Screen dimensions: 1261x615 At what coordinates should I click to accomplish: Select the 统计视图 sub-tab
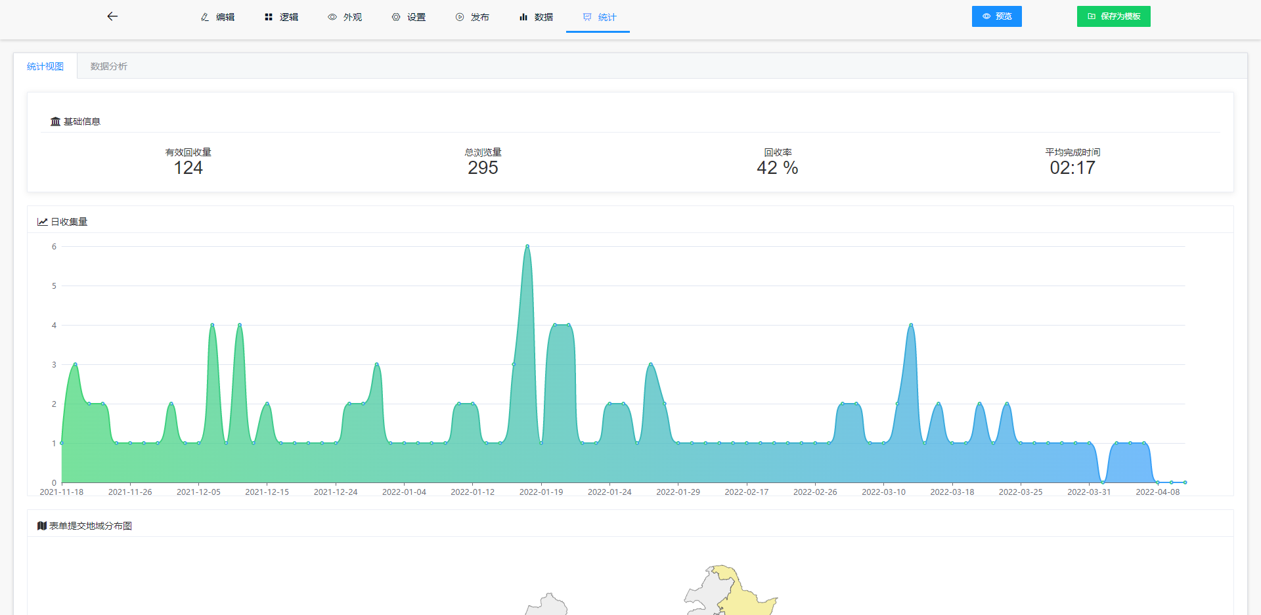[45, 66]
